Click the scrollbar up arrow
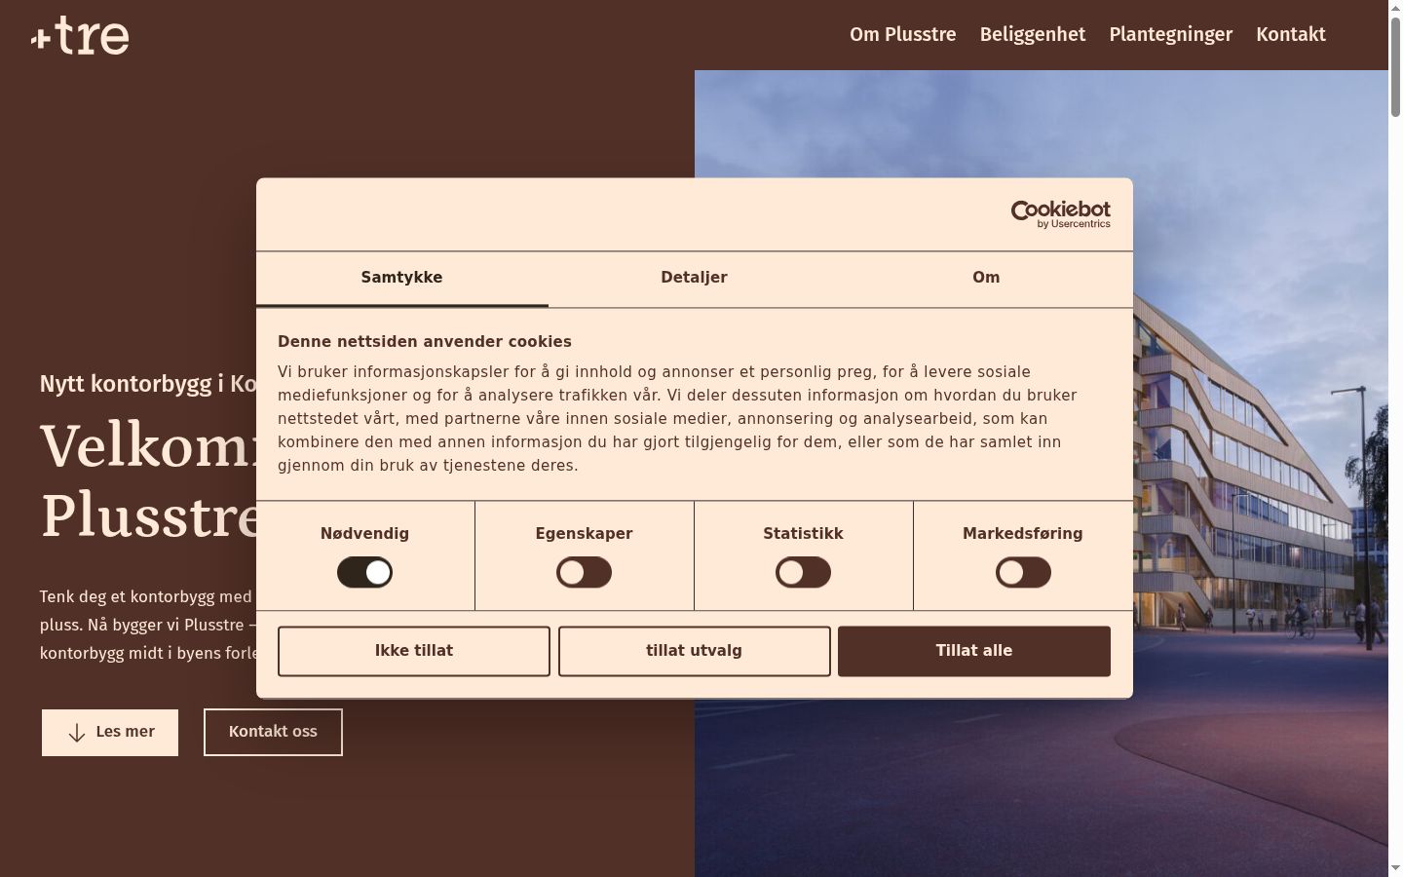The height and width of the screenshot is (877, 1403). 1395,7
